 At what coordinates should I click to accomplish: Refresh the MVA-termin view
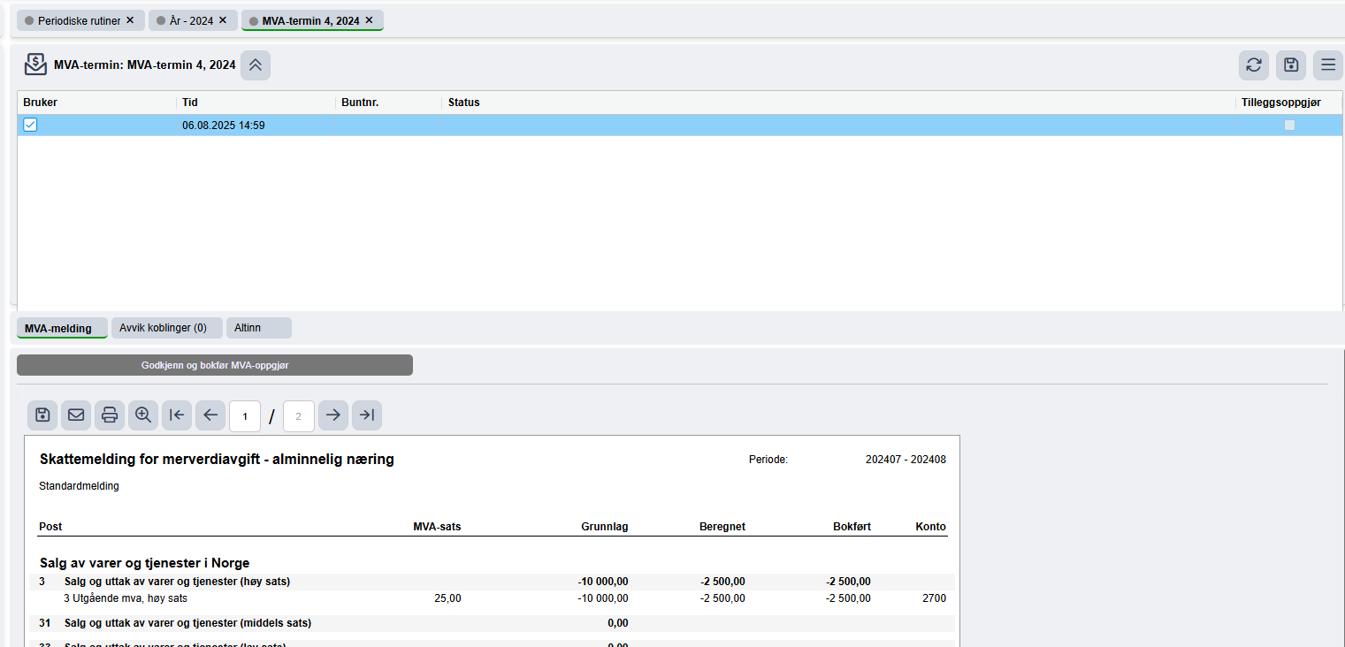coord(1254,65)
